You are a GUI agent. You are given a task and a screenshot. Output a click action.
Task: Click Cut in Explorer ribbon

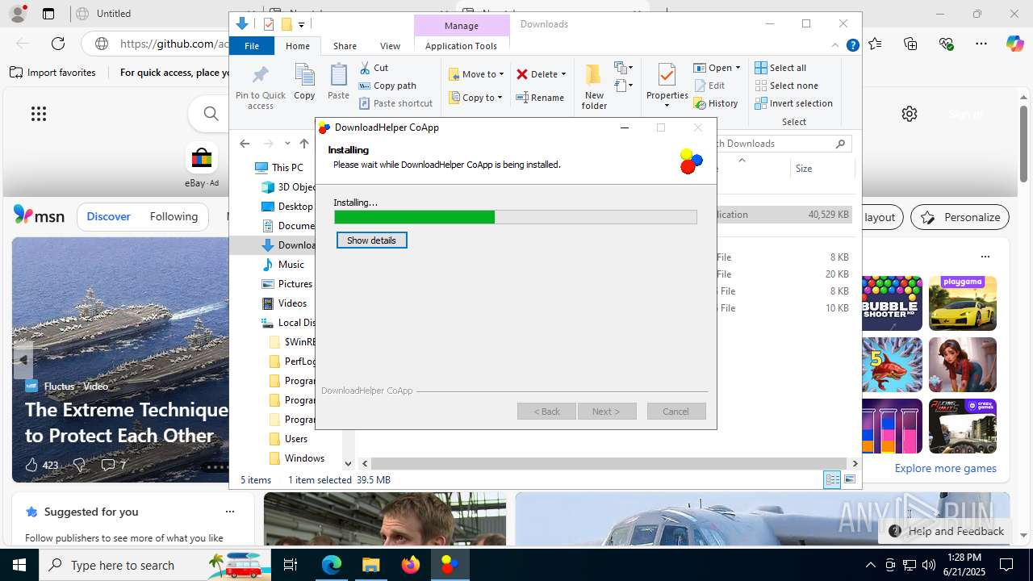pyautogui.click(x=374, y=68)
